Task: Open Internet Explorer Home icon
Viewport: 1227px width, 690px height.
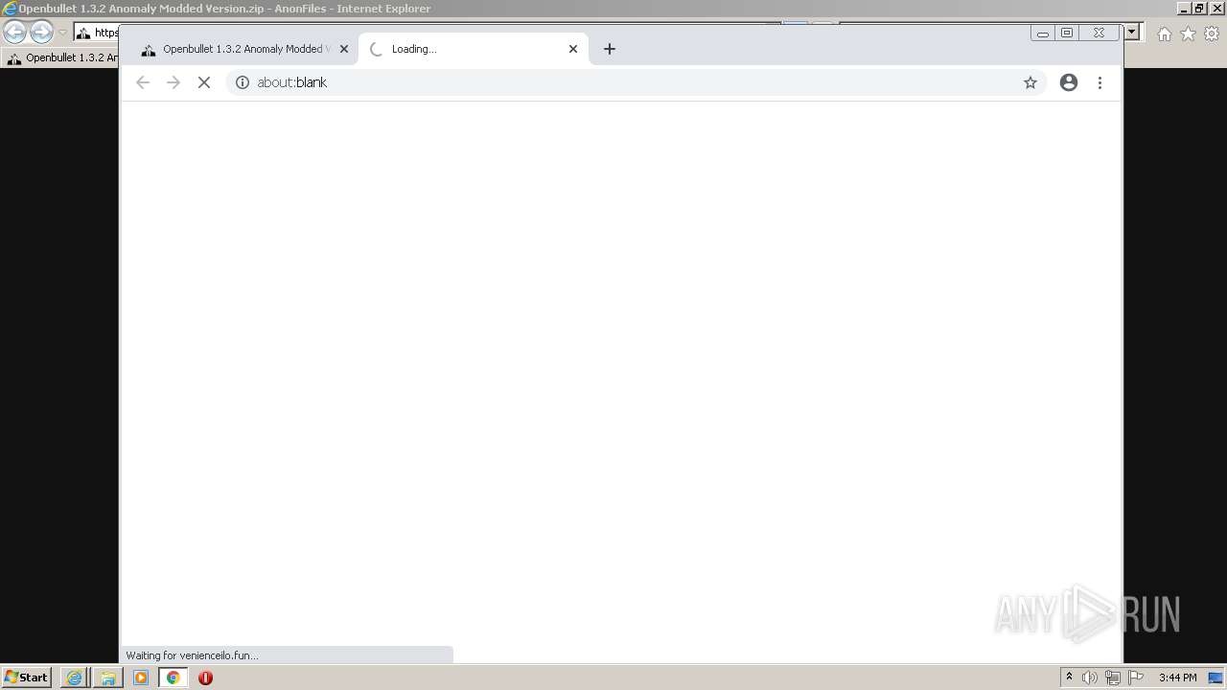Action: coord(1164,34)
